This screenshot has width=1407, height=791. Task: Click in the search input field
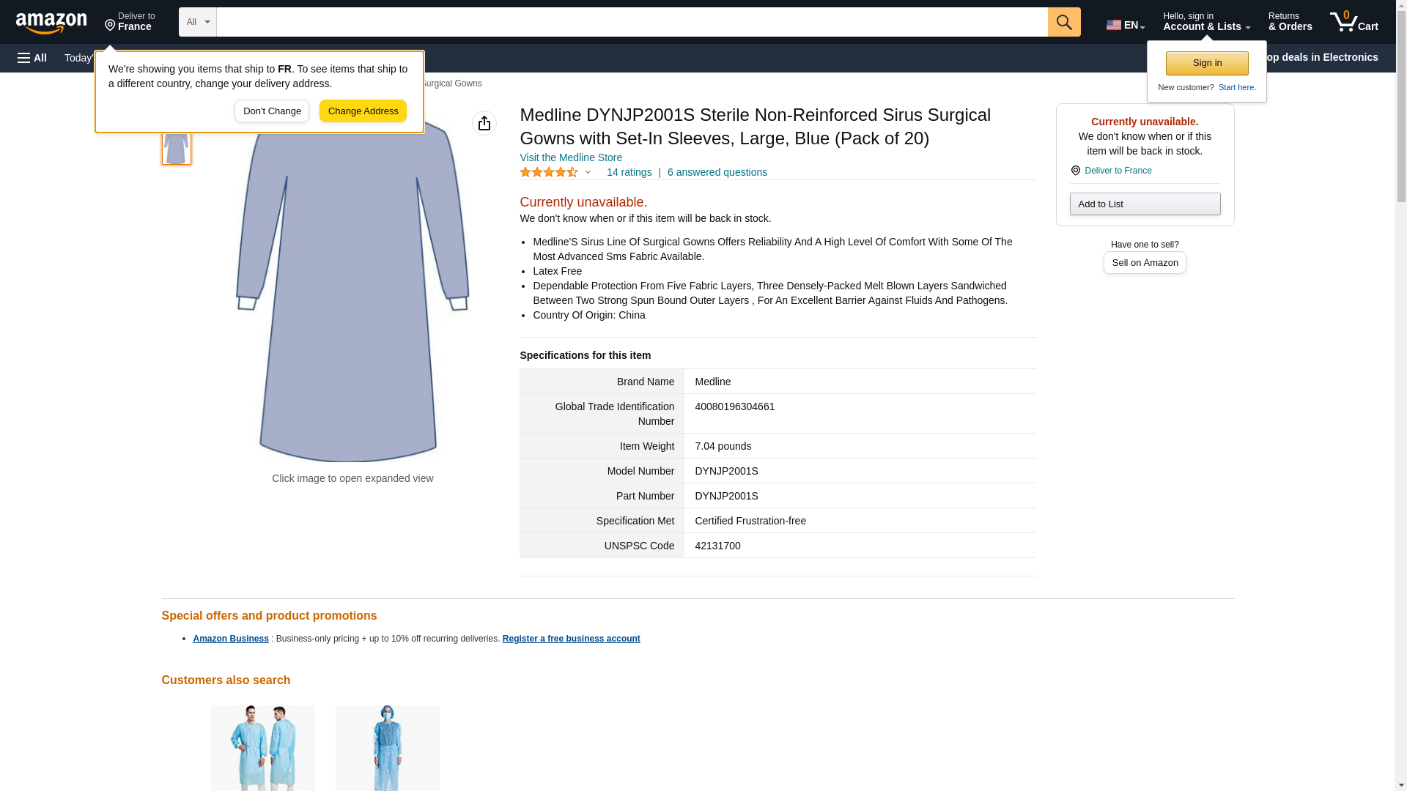click(632, 22)
